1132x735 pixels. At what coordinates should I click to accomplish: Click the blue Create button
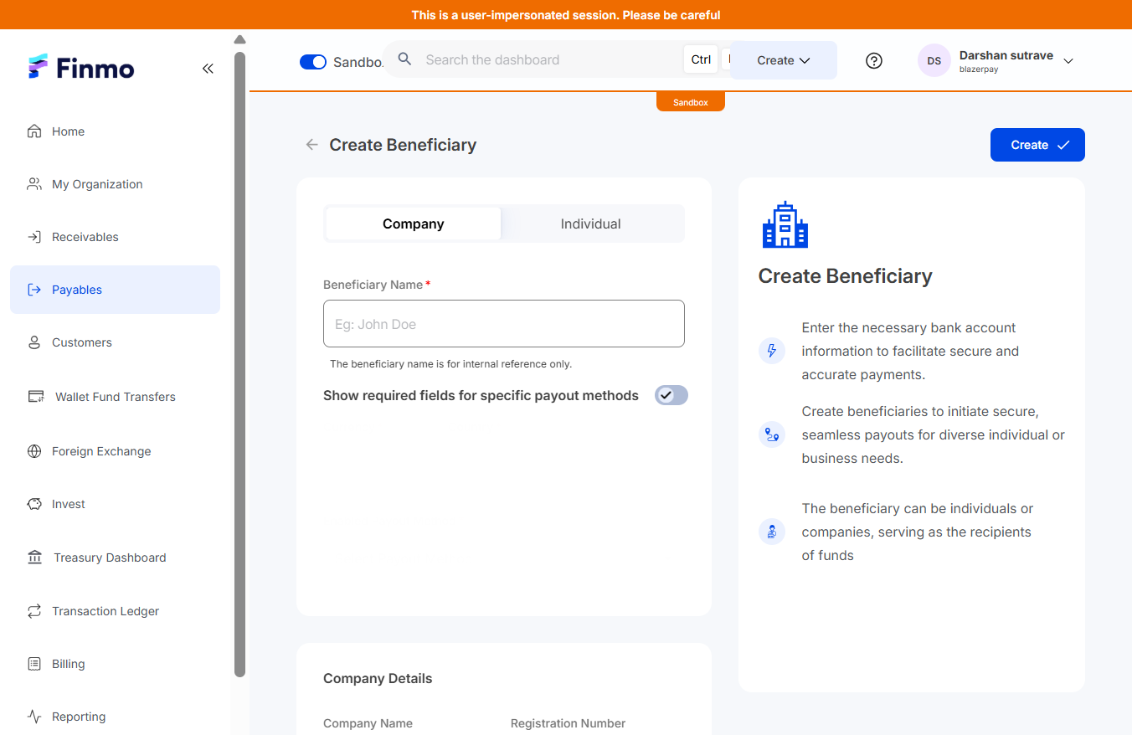point(1037,145)
